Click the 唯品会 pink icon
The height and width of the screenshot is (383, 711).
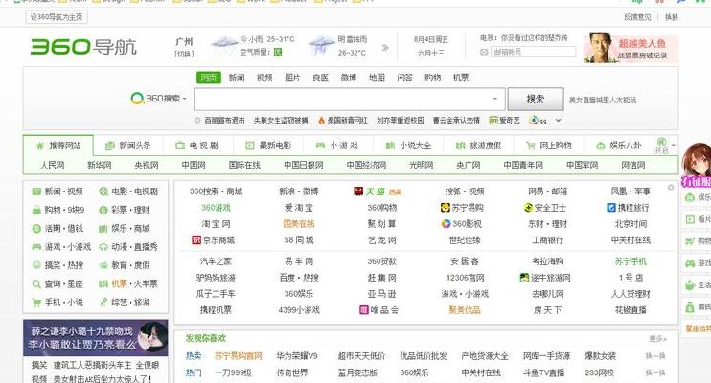(364, 310)
